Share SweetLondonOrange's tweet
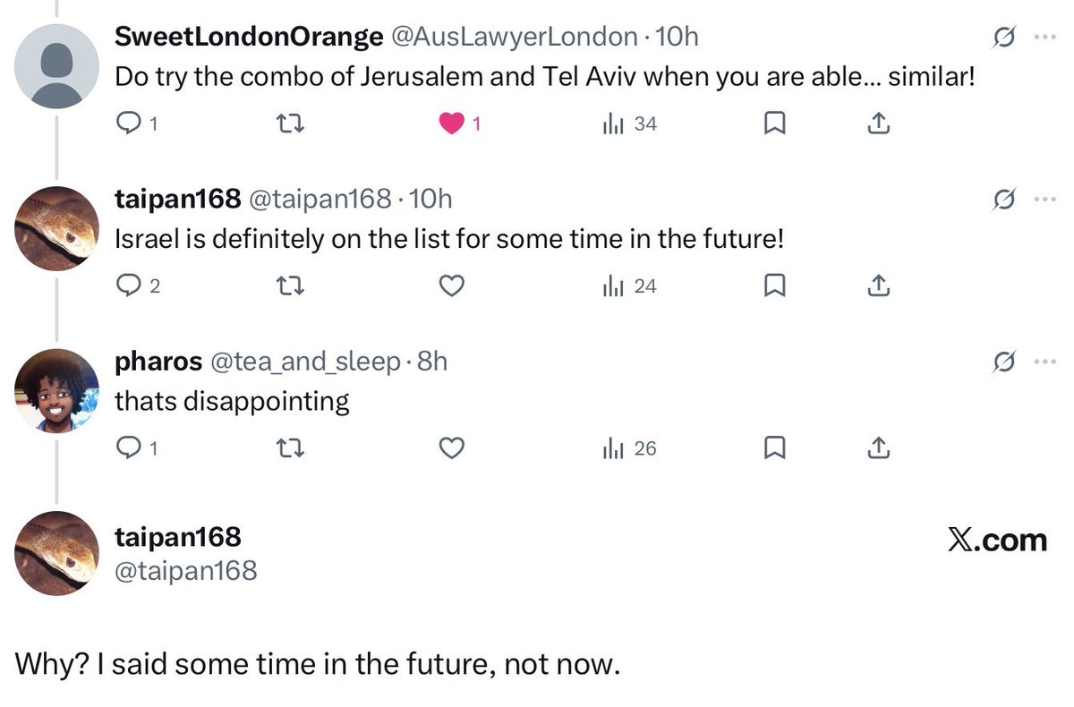The image size is (1074, 707). click(879, 124)
